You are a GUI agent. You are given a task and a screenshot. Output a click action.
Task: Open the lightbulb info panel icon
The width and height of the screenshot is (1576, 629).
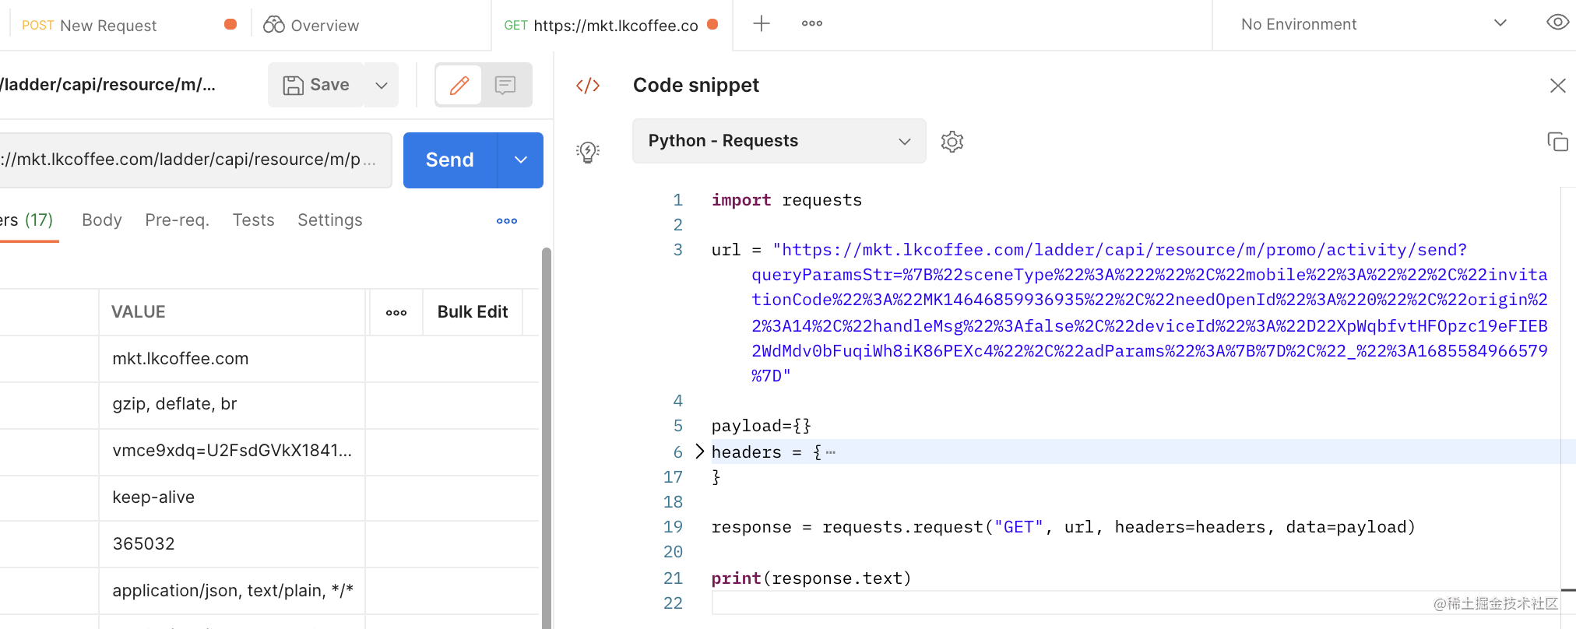(x=588, y=151)
